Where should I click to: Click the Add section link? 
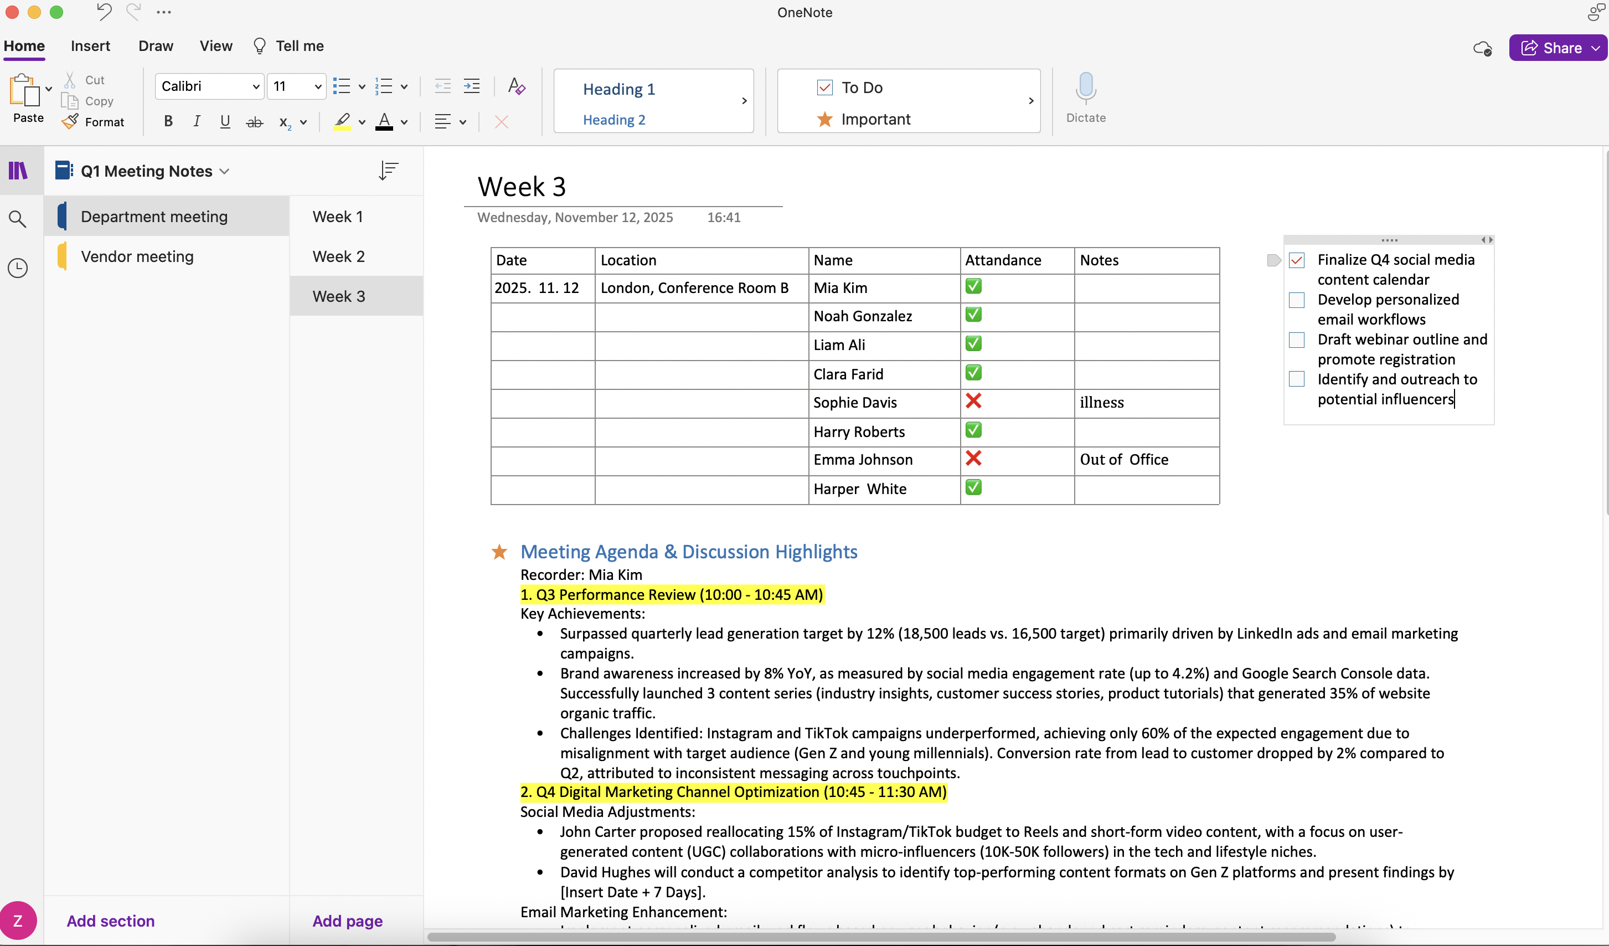pos(110,921)
